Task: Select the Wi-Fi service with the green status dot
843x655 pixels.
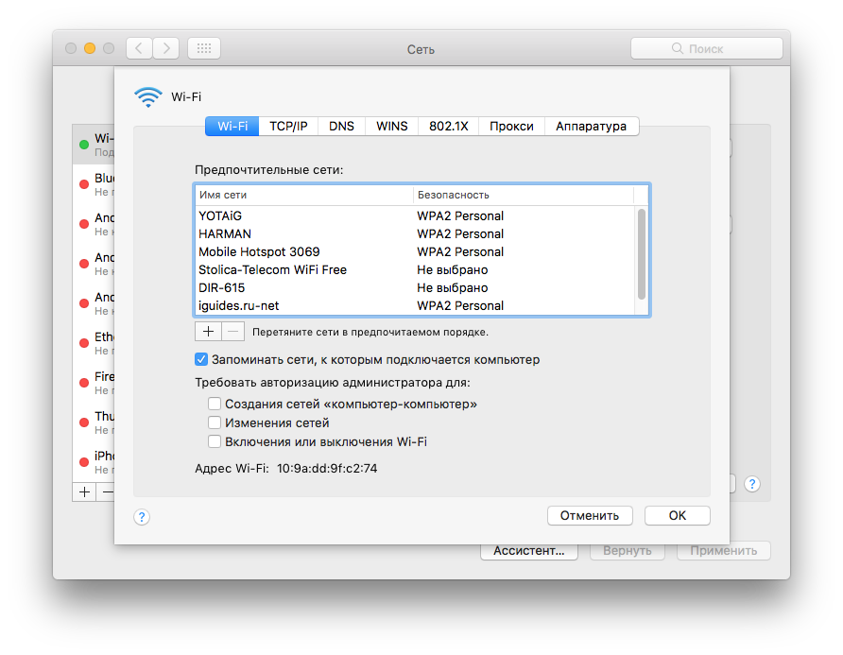Action: pyautogui.click(x=94, y=145)
